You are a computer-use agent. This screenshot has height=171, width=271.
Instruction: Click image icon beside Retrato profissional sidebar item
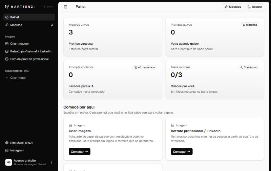click(7, 51)
